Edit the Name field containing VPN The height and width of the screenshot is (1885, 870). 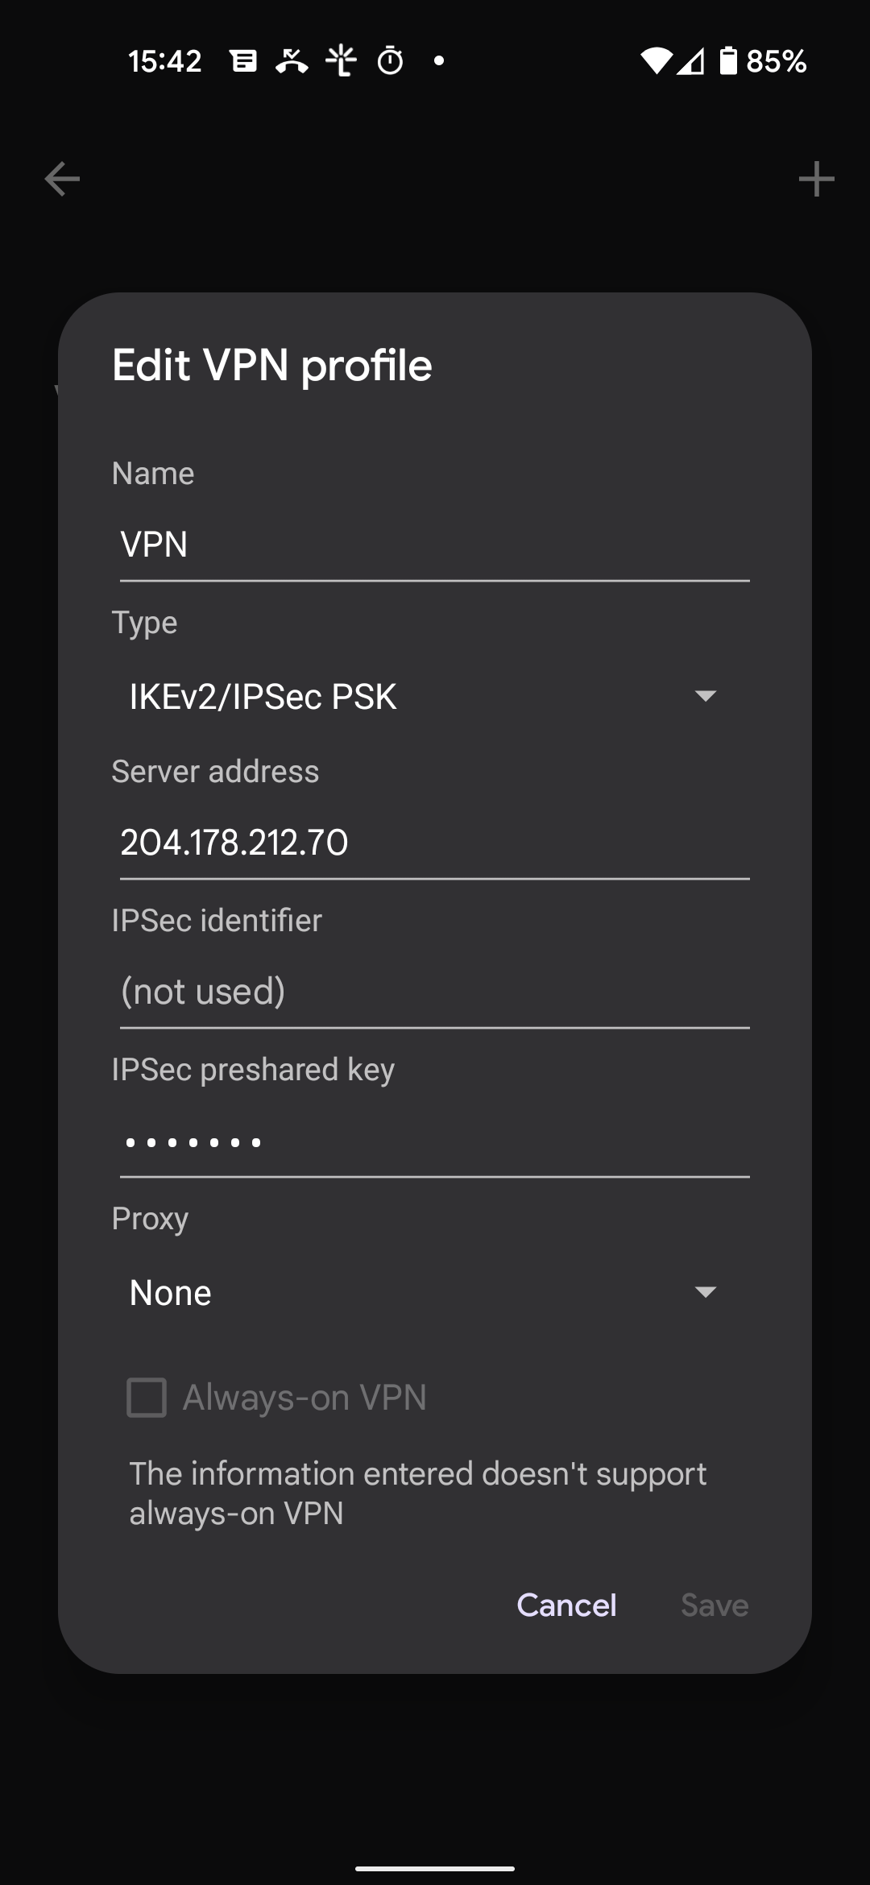point(435,545)
